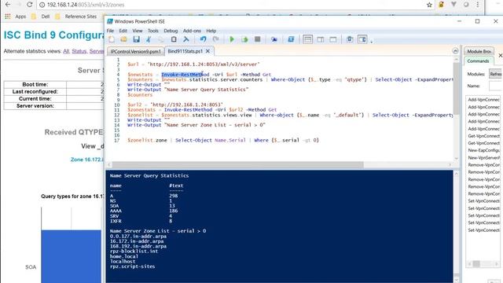Click the 'Server version:' table cell
Viewport: 503px width, 283px height.
[x=35, y=106]
